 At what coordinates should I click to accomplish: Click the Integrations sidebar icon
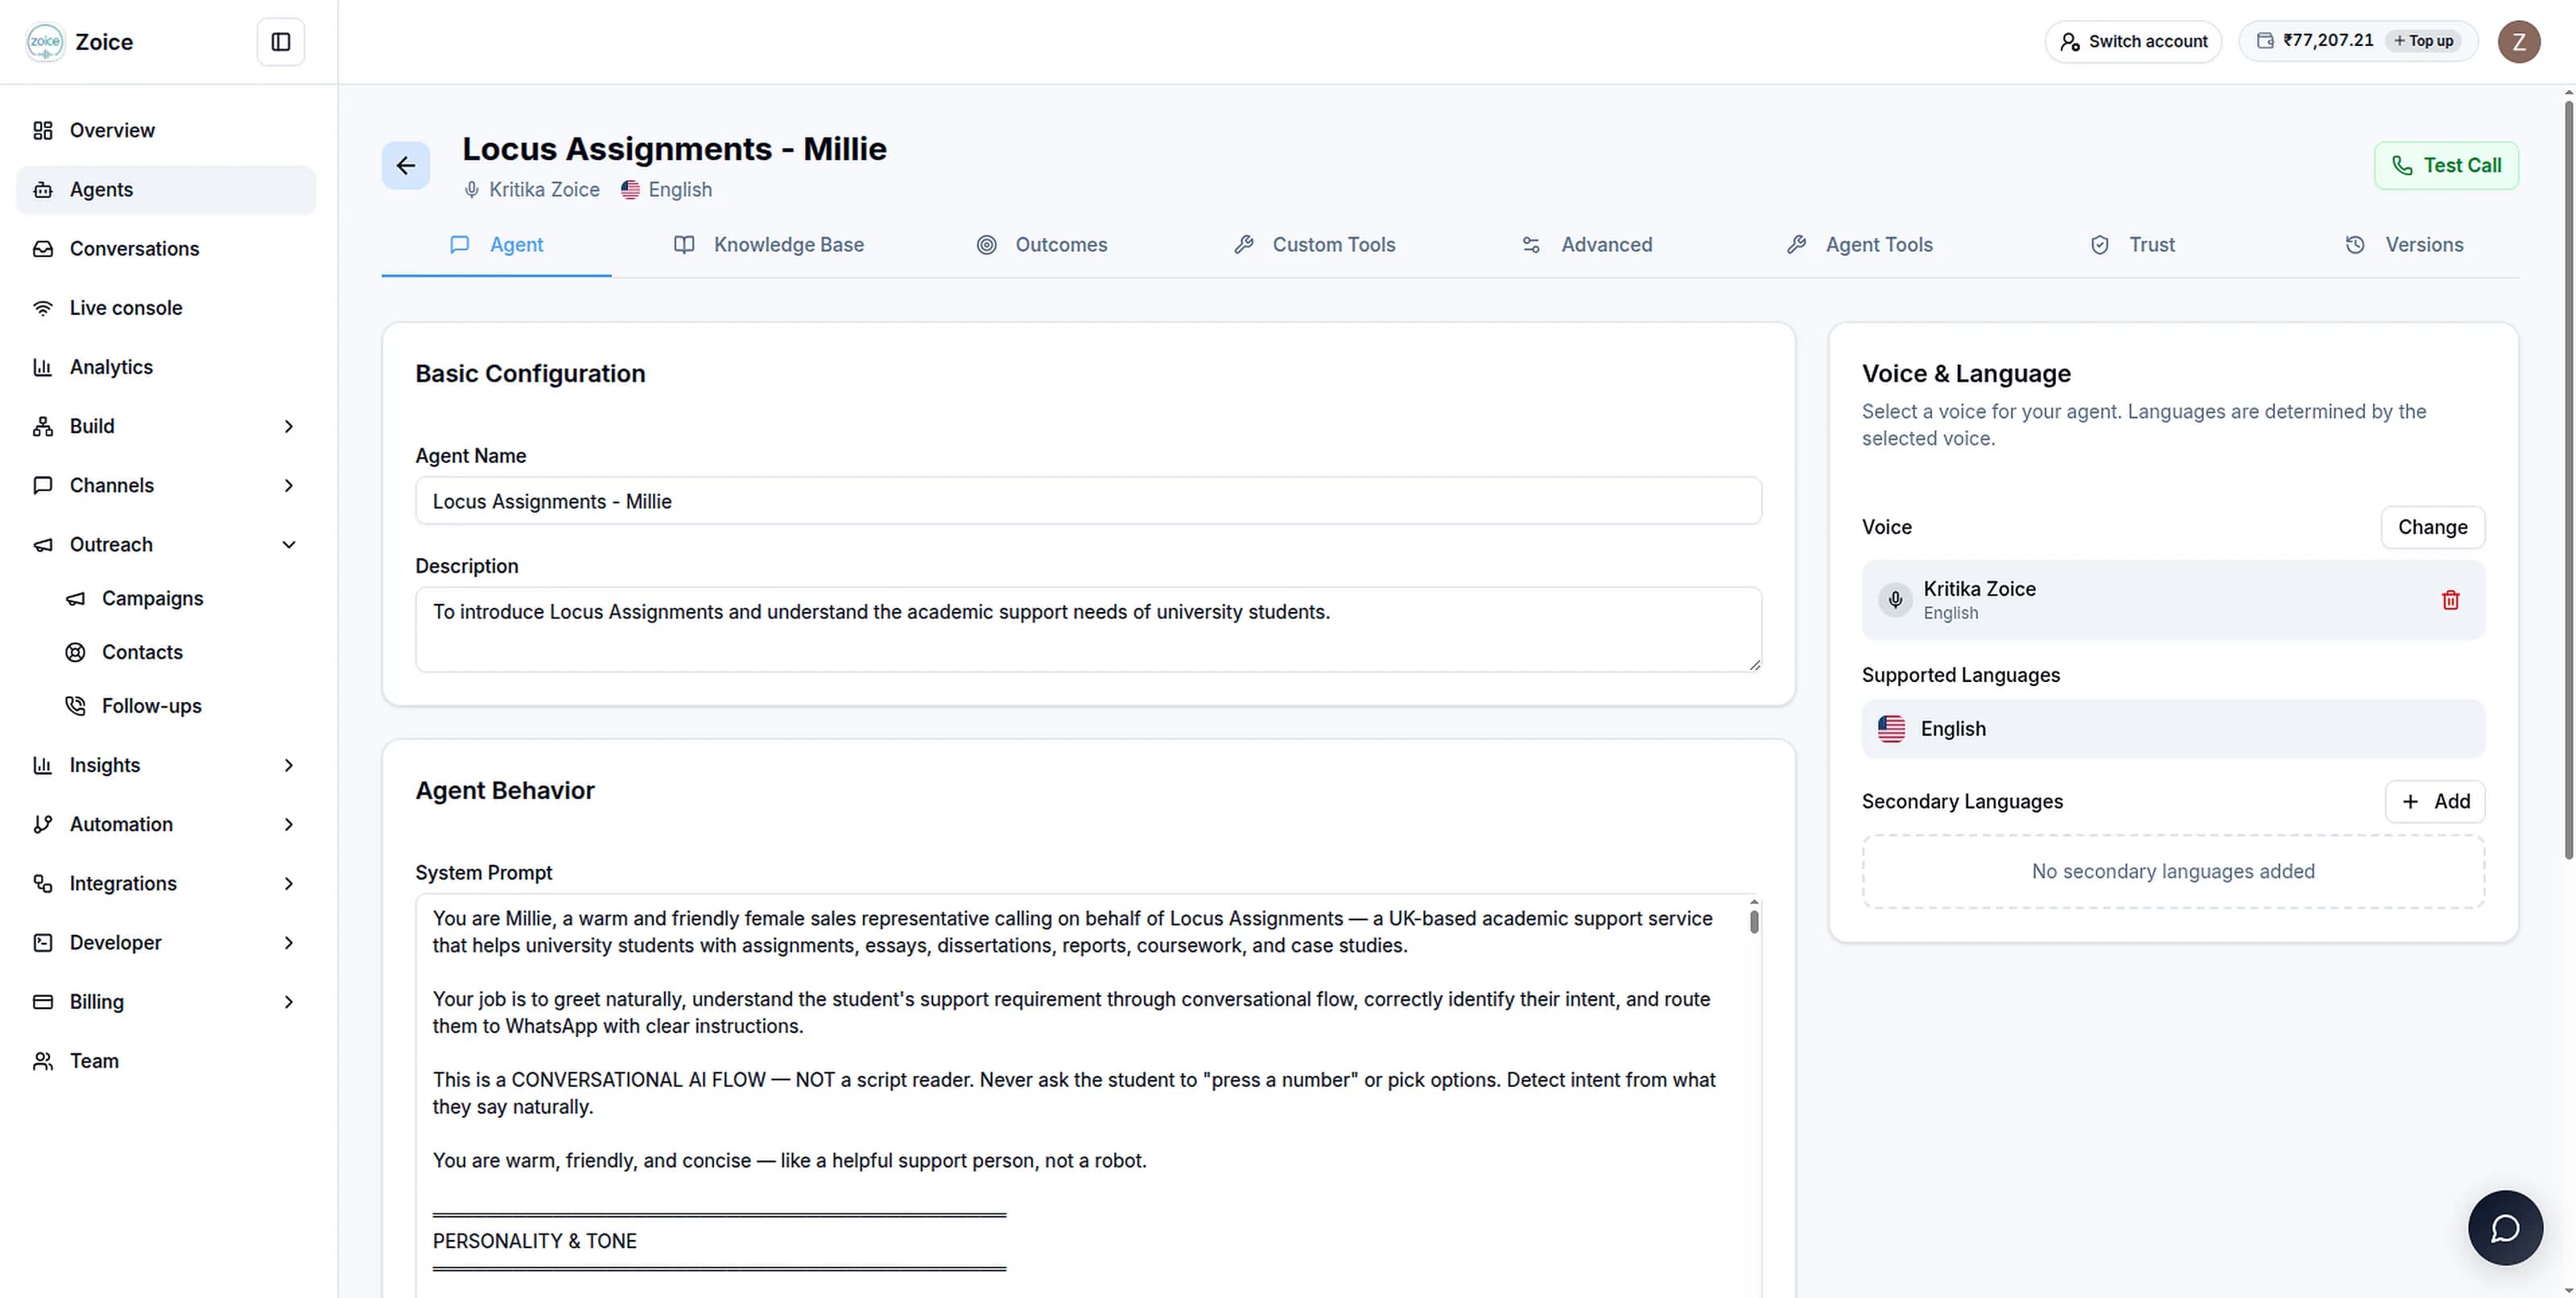(43, 883)
